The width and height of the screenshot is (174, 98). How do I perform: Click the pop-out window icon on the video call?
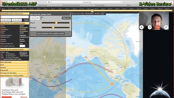tap(166, 27)
